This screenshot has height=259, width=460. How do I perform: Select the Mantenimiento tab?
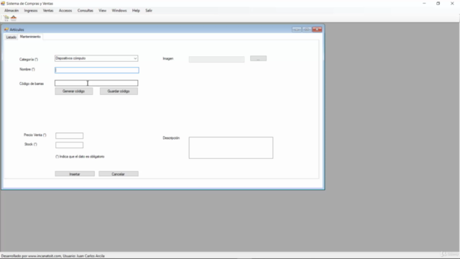(30, 37)
